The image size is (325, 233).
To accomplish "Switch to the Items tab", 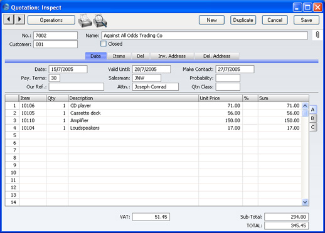I will (x=119, y=56).
